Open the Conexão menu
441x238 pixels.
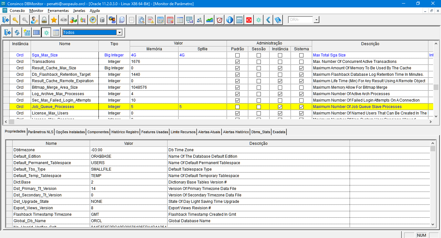click(x=17, y=11)
